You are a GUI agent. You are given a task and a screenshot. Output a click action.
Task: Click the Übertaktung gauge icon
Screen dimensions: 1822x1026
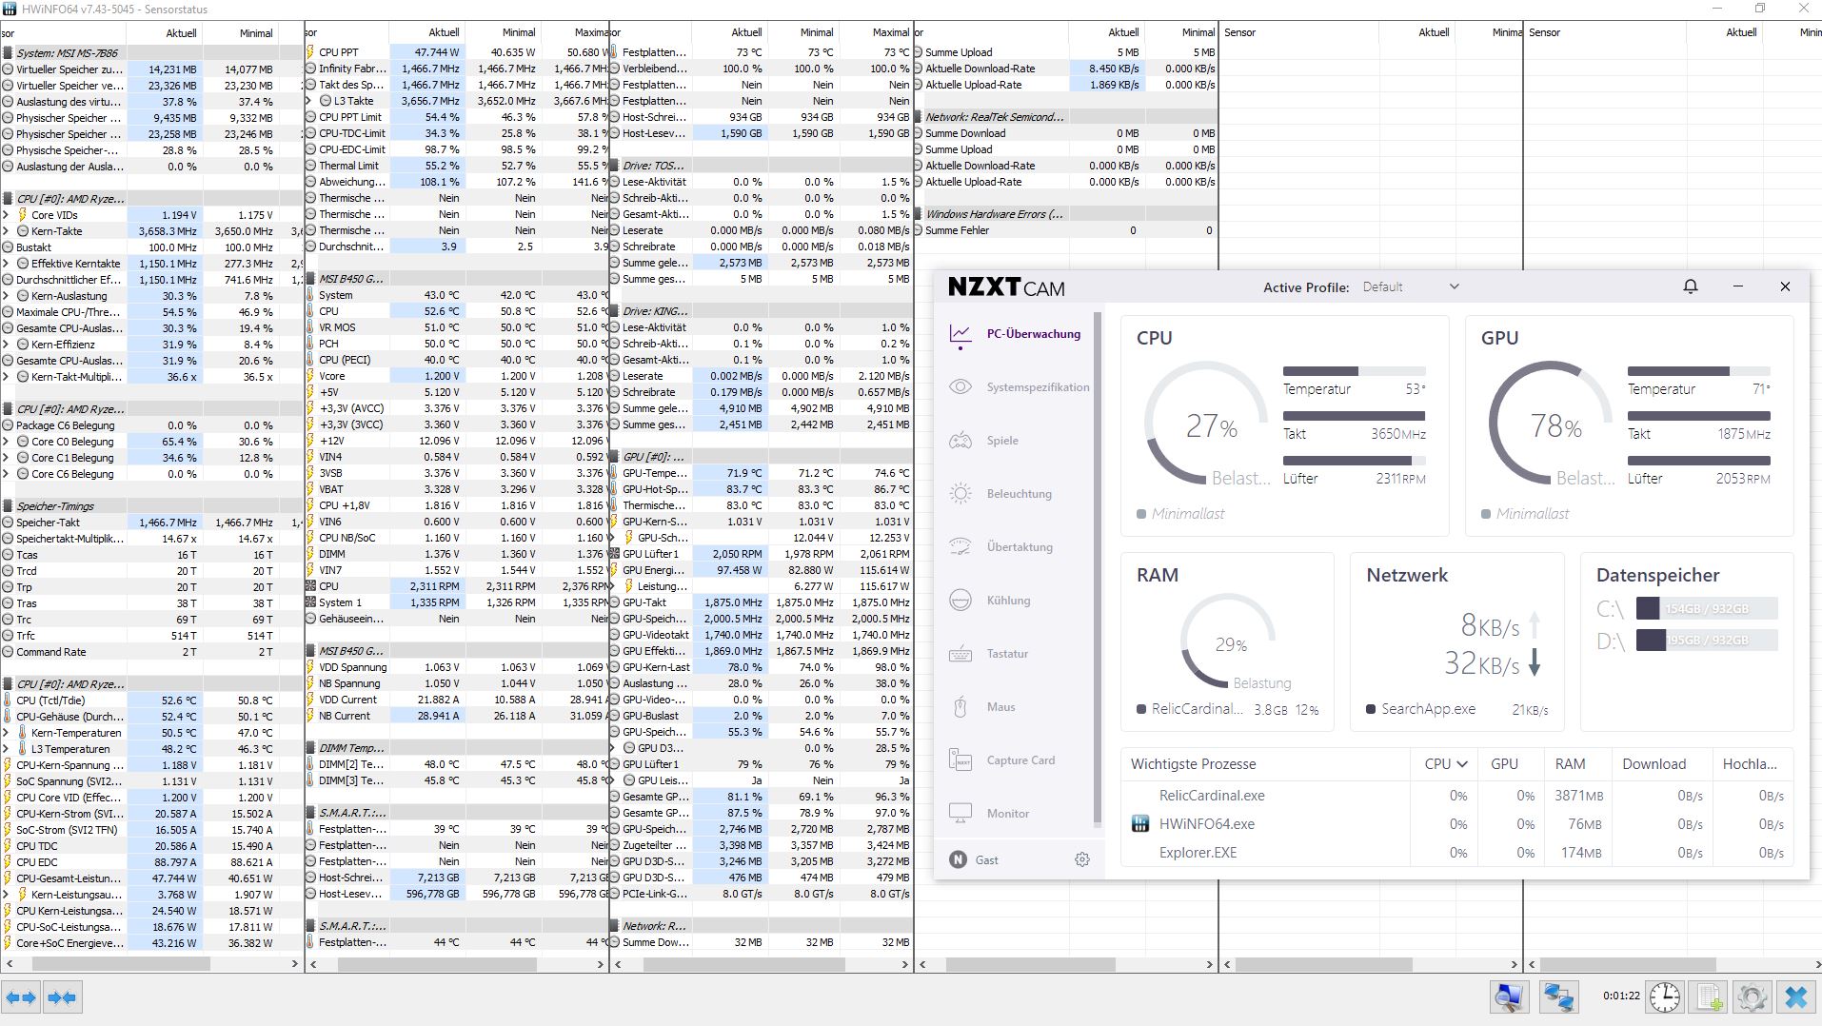pos(961,547)
